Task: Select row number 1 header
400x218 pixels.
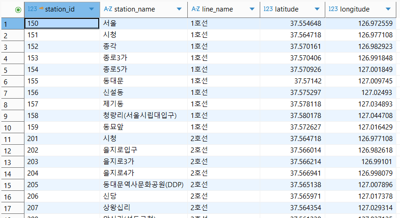Action: pos(13,24)
